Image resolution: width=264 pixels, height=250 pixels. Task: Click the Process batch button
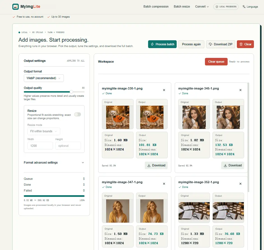coord(162,44)
